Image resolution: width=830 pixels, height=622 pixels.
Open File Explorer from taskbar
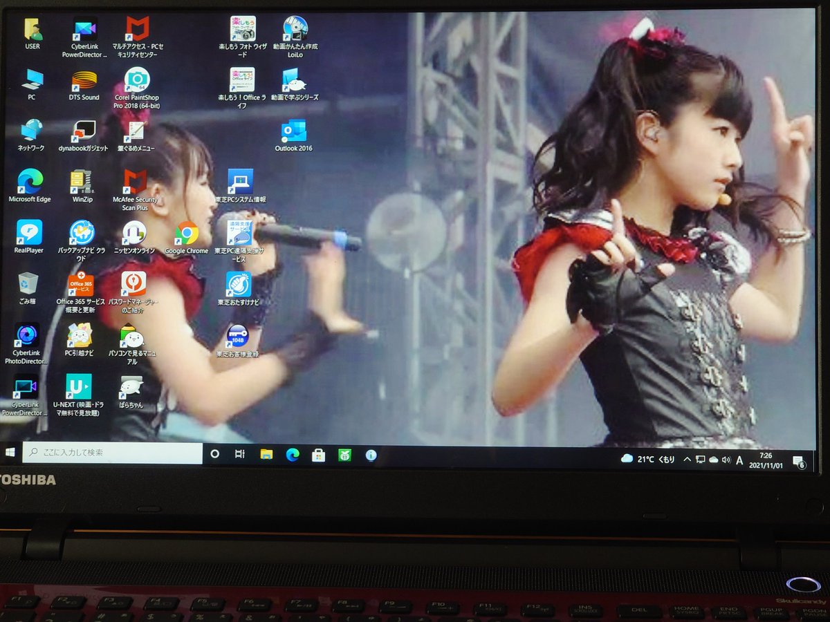click(266, 454)
